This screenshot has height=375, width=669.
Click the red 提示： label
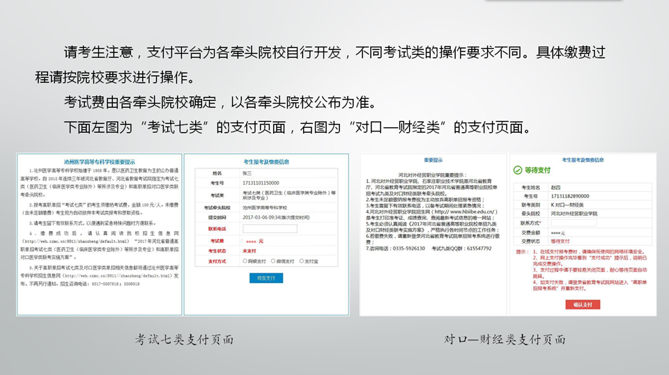point(522,251)
